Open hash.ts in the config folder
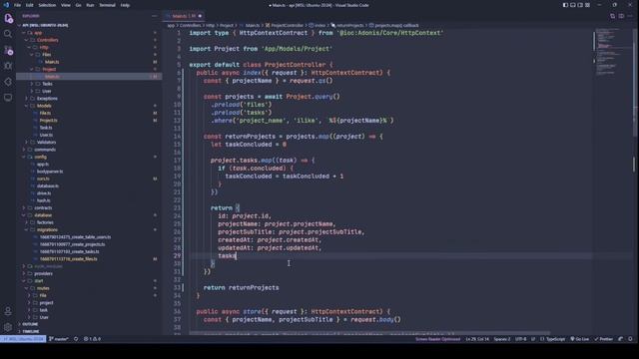 pos(44,200)
